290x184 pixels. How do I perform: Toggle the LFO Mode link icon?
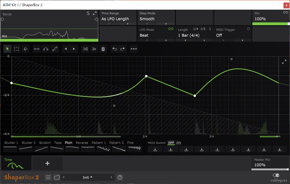coord(171,29)
